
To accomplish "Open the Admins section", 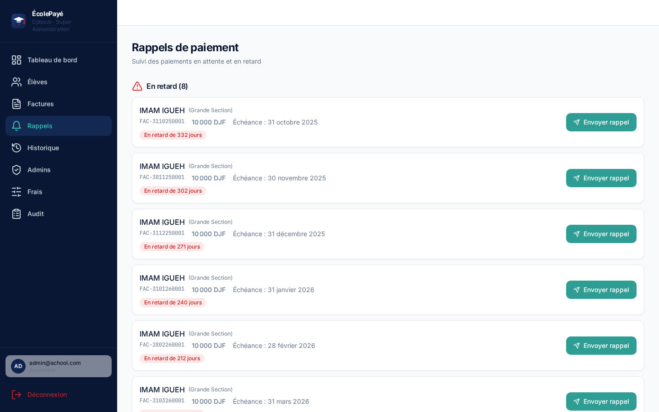I will pyautogui.click(x=59, y=170).
